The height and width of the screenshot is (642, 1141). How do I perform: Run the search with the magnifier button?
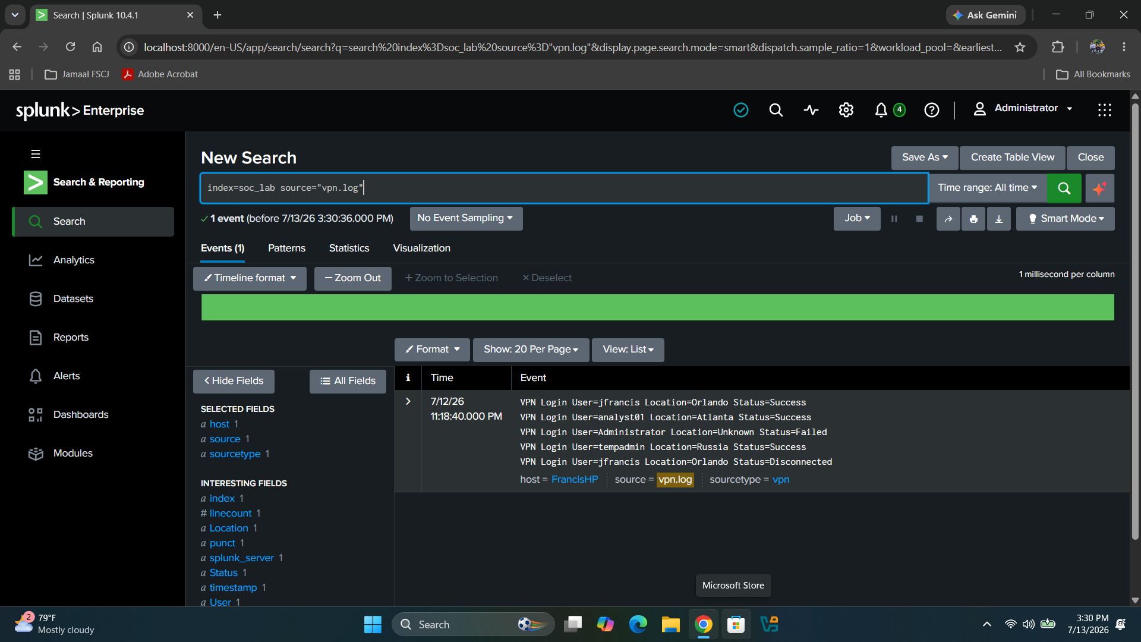pos(1064,188)
